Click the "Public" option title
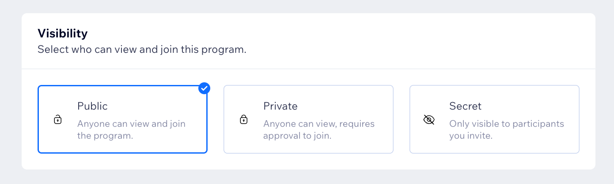 coord(92,106)
